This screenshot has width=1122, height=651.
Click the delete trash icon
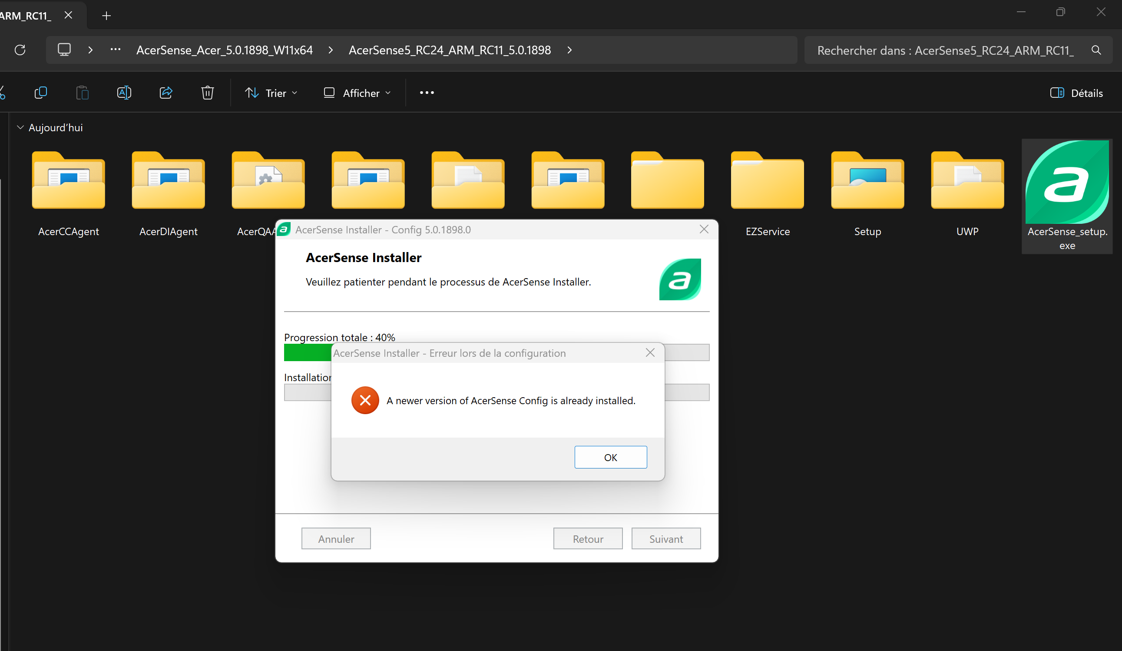click(208, 93)
